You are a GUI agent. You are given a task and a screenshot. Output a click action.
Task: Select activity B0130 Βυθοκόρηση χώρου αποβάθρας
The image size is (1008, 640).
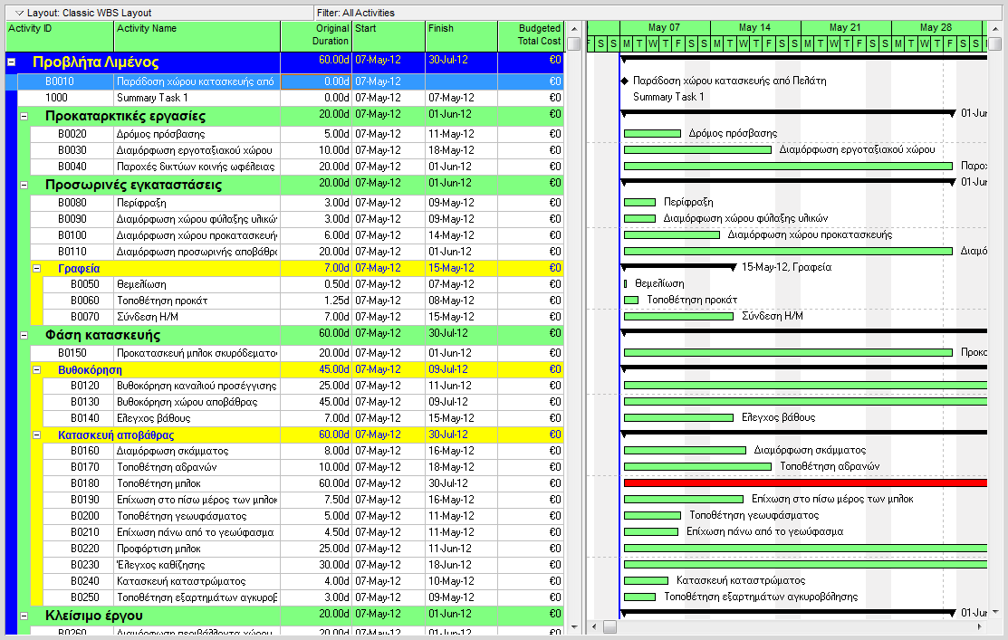click(303, 402)
